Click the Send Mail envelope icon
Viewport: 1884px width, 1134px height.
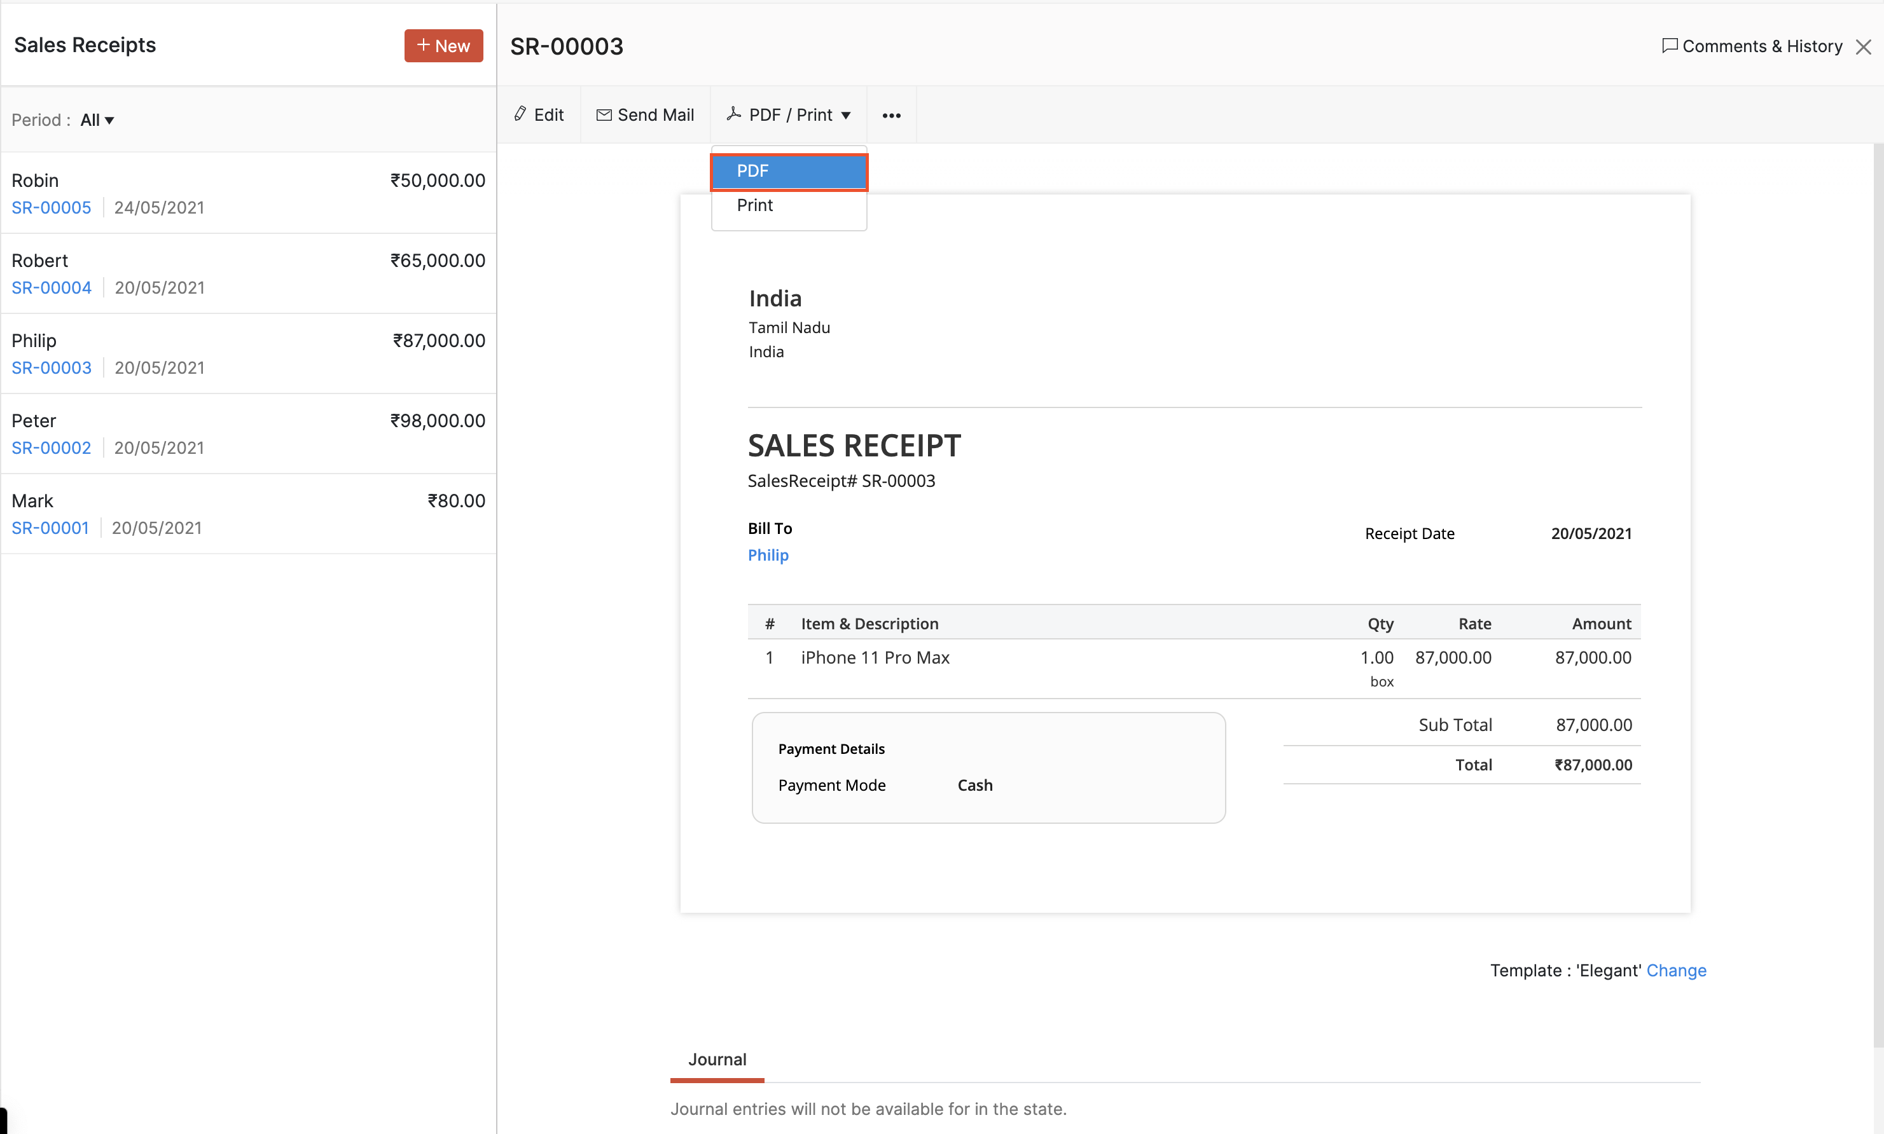[604, 114]
